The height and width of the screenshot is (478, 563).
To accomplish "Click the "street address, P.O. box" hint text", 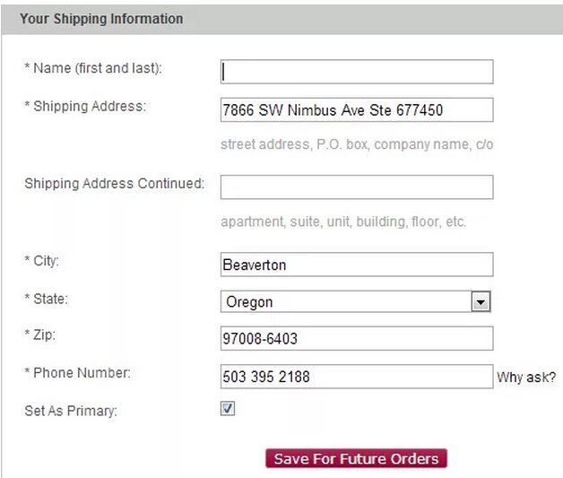I will pos(356,144).
